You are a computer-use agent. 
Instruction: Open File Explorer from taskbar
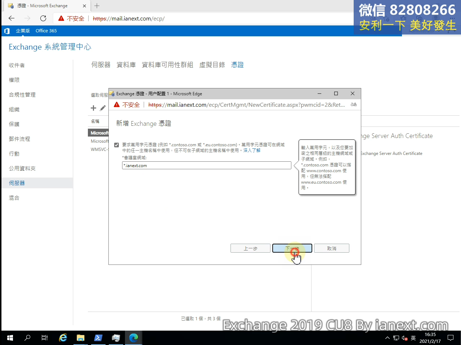click(80, 338)
